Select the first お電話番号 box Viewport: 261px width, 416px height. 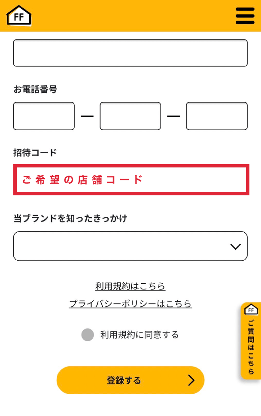click(44, 116)
